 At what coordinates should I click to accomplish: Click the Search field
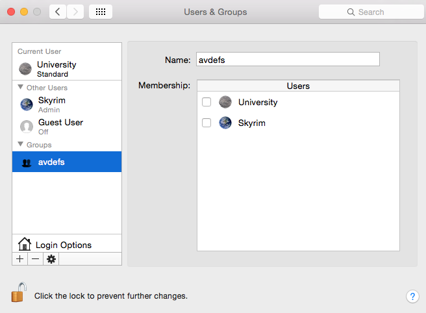tap(371, 12)
